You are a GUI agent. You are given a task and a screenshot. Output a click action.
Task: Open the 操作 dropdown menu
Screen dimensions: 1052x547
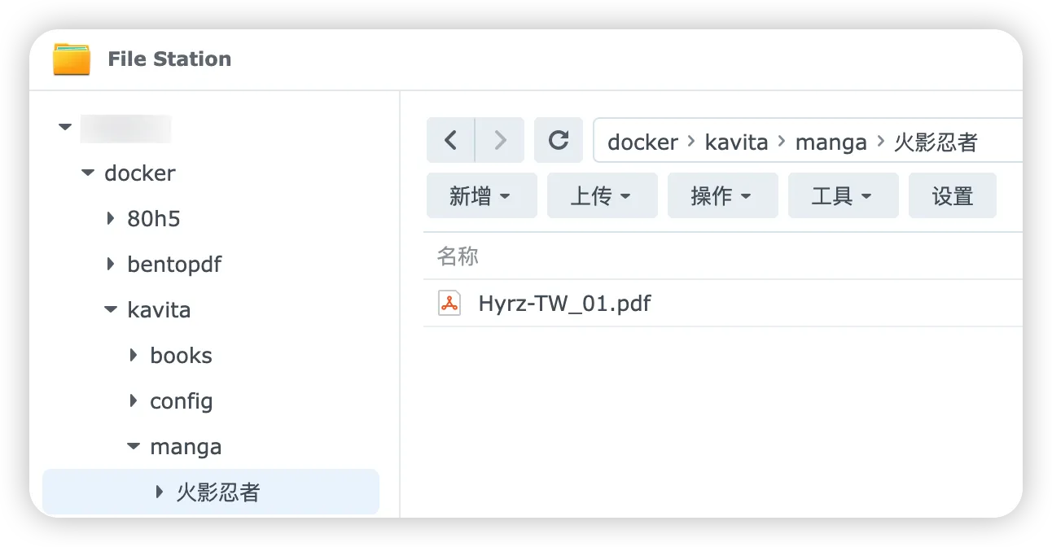coord(723,195)
